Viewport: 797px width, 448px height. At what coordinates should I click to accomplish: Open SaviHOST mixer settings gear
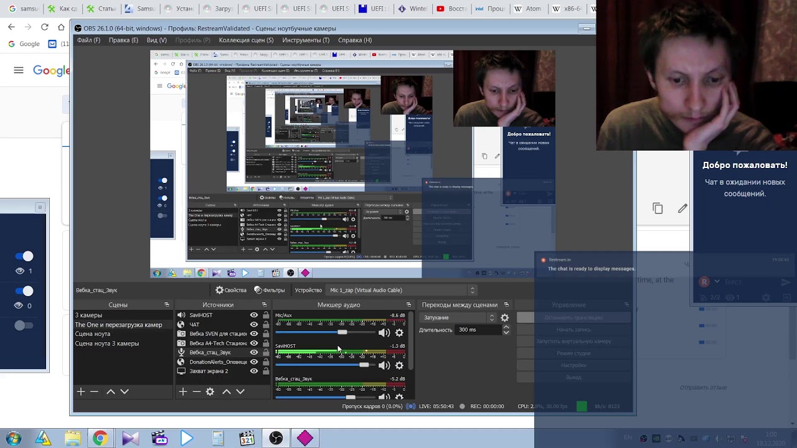coord(399,365)
